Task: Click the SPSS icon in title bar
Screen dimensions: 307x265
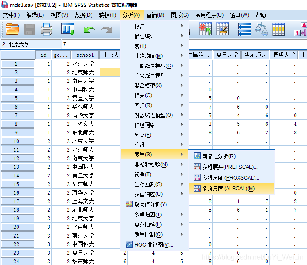Action: [4, 4]
